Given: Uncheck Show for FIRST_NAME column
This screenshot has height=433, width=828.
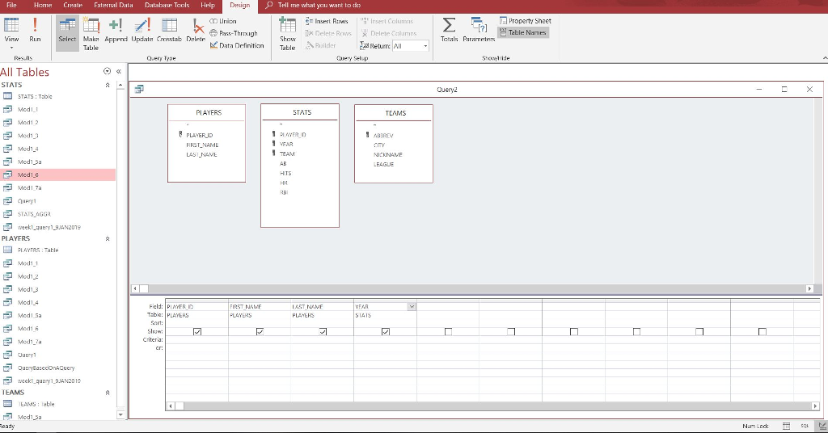Looking at the screenshot, I should [x=260, y=332].
